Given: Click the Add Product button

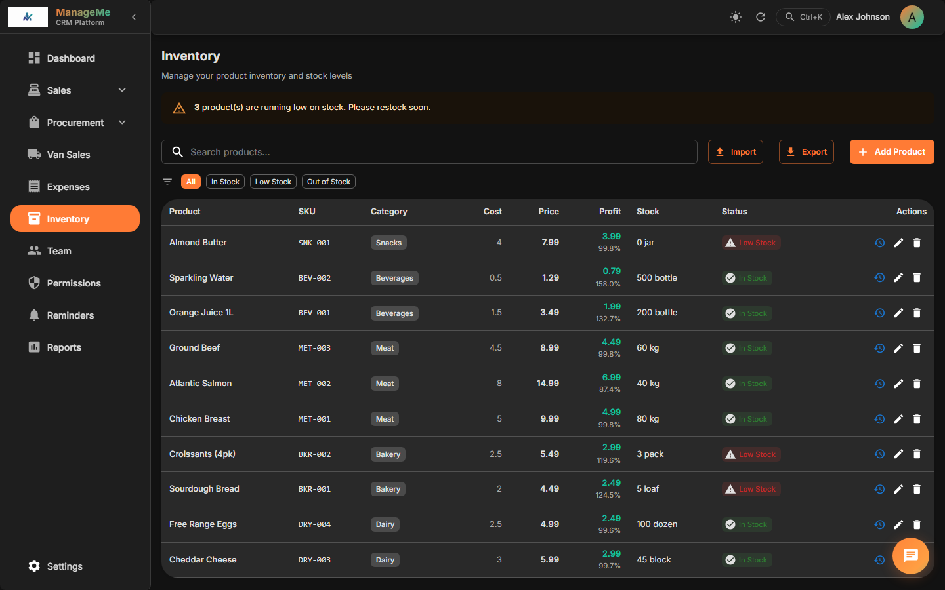Looking at the screenshot, I should click(x=892, y=151).
